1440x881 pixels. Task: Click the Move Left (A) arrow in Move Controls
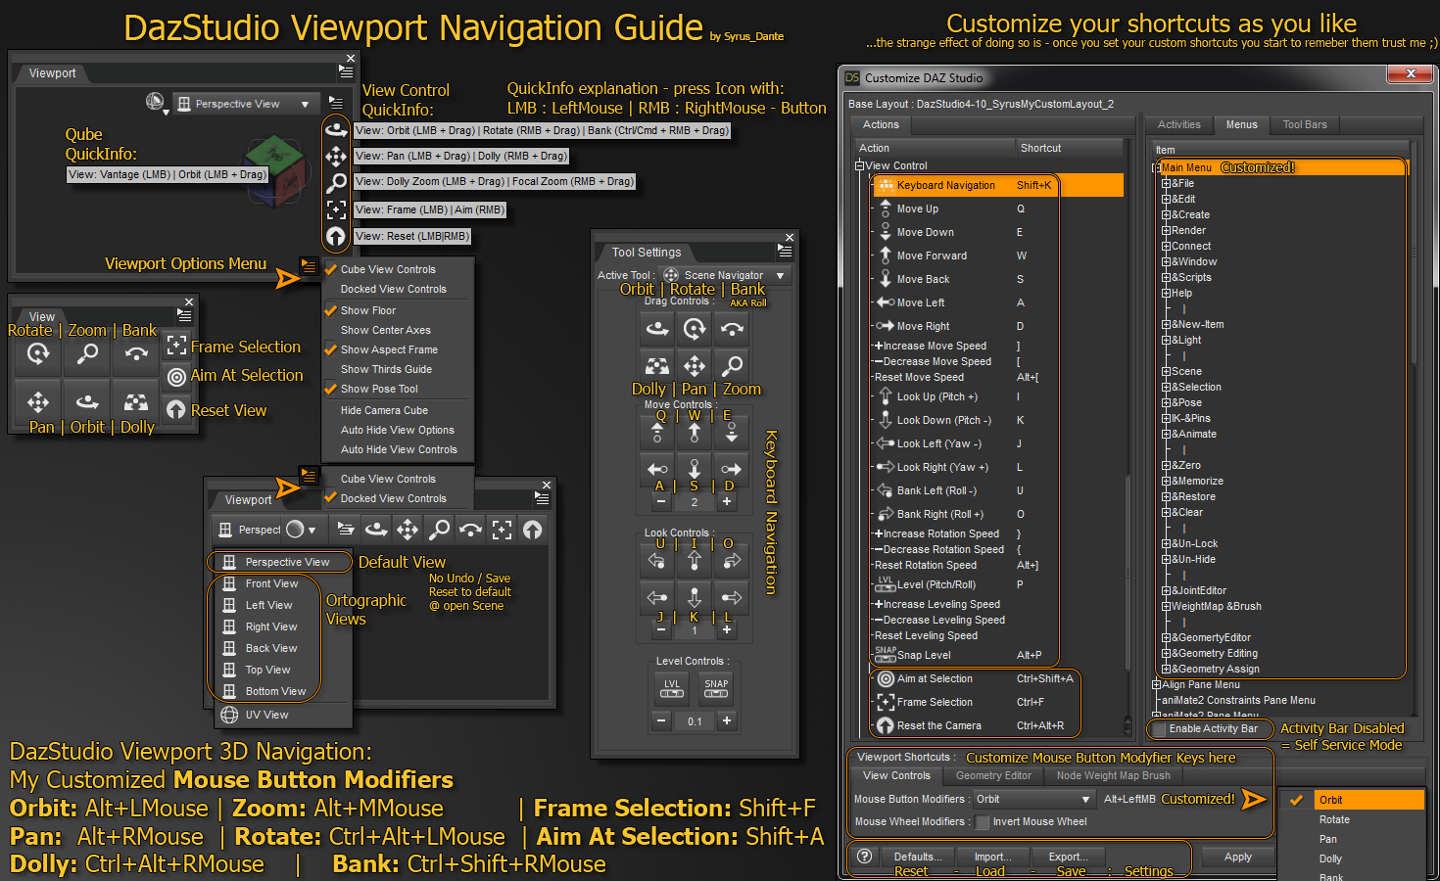(x=657, y=469)
